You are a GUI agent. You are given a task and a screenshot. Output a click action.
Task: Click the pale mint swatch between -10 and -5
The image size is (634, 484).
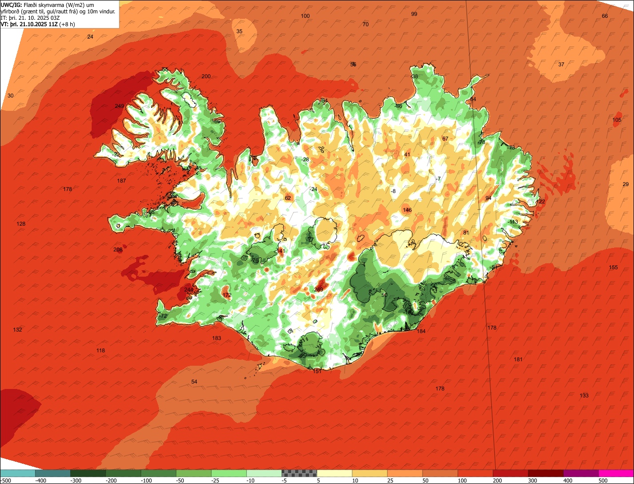pos(264,474)
